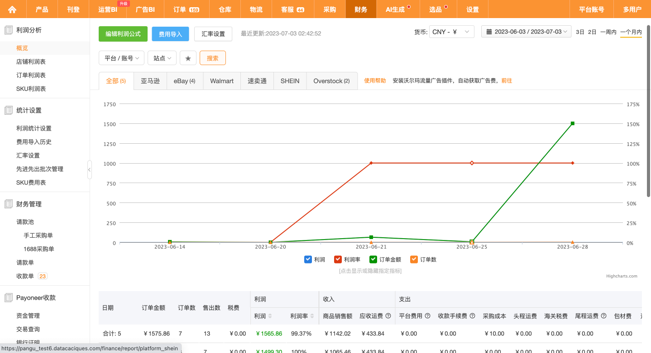Click the home icon in top navigation
The width and height of the screenshot is (651, 353).
click(x=12, y=9)
